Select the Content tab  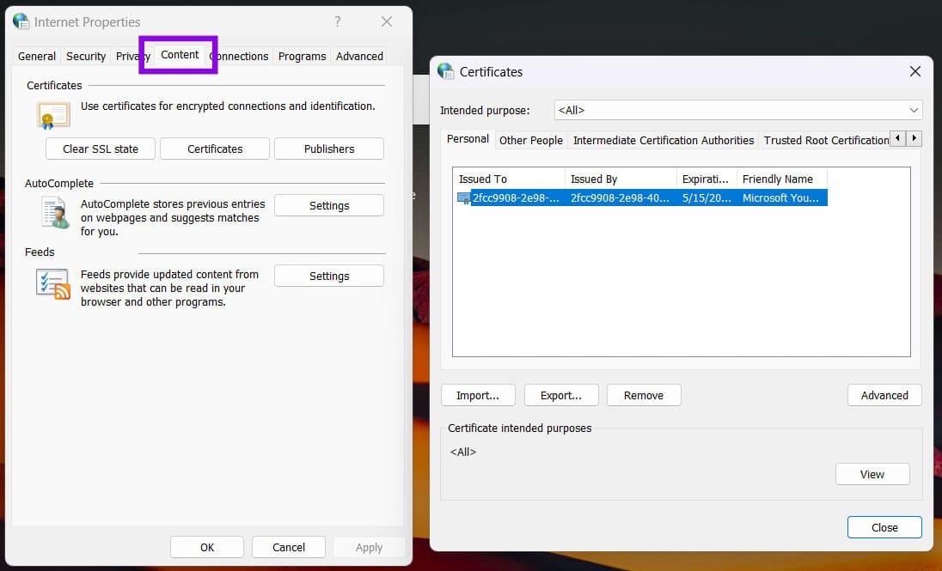(x=180, y=55)
